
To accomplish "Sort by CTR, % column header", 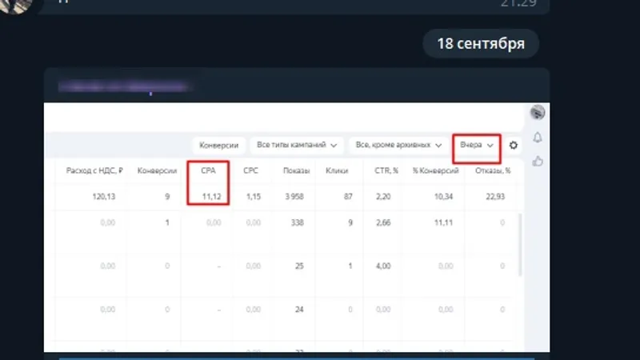I will coord(386,170).
